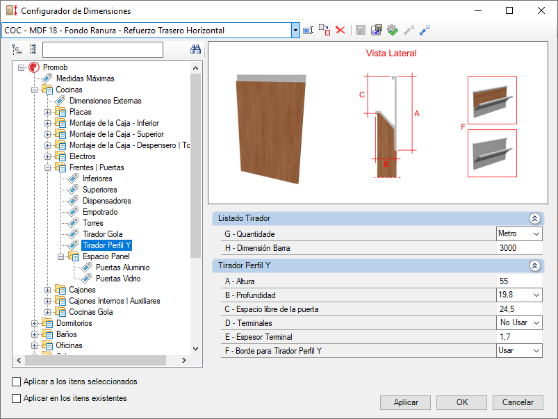The width and height of the screenshot is (558, 419).
Task: Select Puertas Aluminio tree item
Action: pyautogui.click(x=122, y=268)
